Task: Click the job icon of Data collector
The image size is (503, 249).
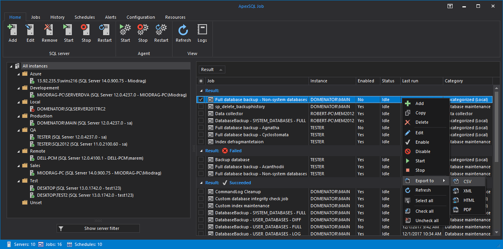Action: point(211,114)
